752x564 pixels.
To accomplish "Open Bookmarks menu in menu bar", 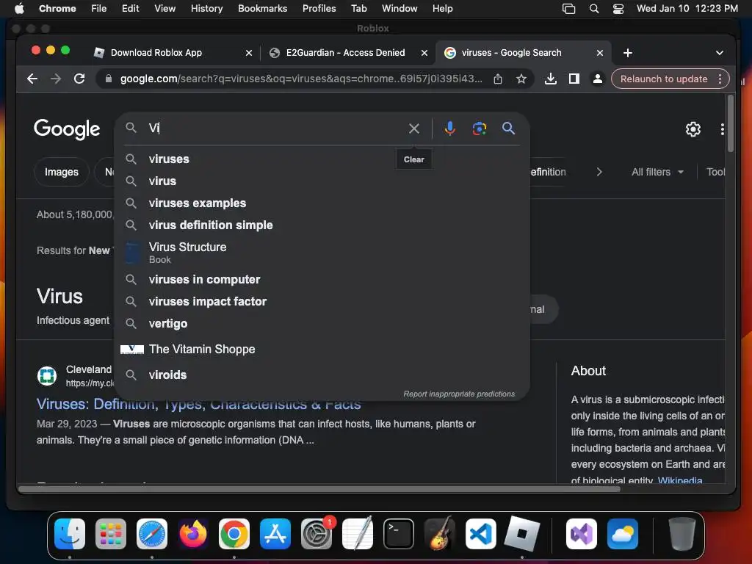I will (x=262, y=9).
